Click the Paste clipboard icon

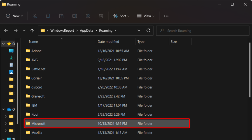click(x=61, y=16)
